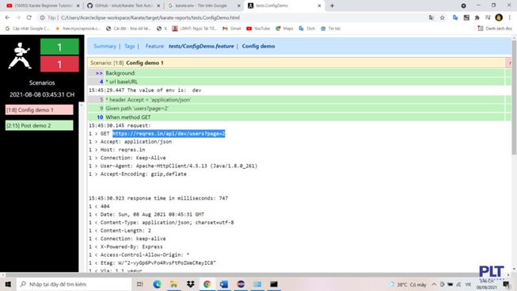This screenshot has height=291, width=517.
Task: Open the Tin tức bookmark
Action: pyautogui.click(x=330, y=29)
